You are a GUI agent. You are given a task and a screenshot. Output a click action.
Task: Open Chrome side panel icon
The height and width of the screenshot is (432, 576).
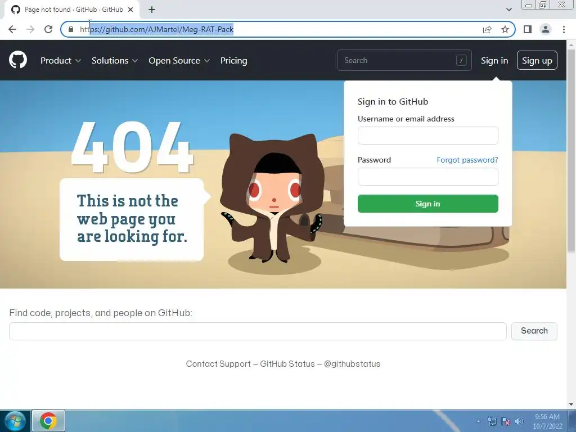coord(528,29)
